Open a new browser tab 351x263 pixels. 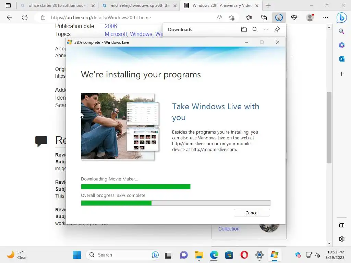coord(268,5)
